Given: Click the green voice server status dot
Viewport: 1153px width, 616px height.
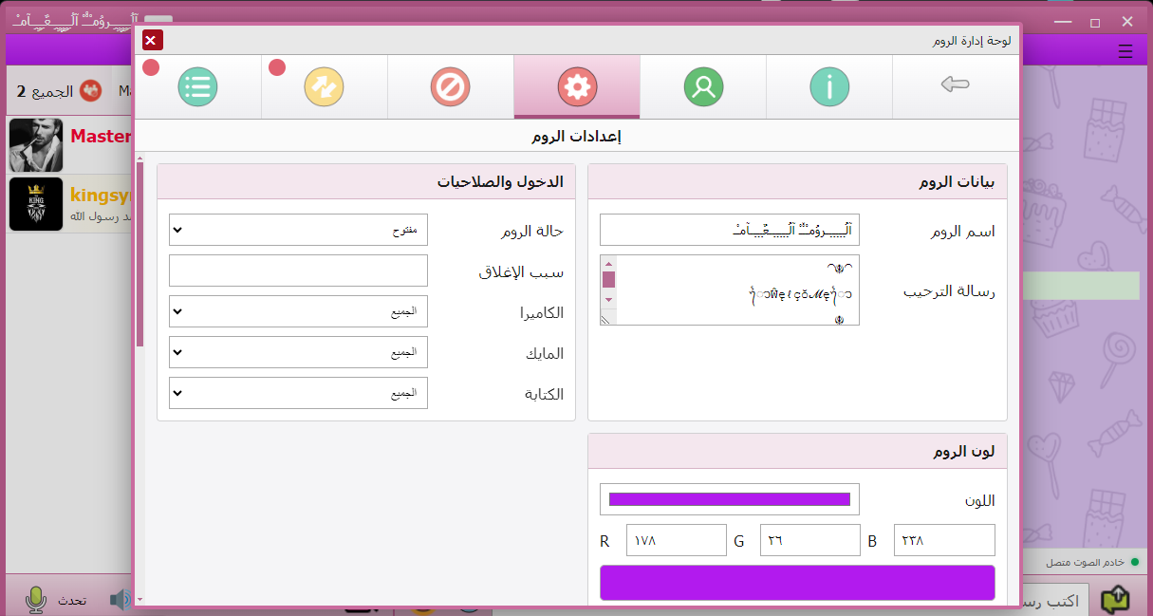Looking at the screenshot, I should [1135, 563].
